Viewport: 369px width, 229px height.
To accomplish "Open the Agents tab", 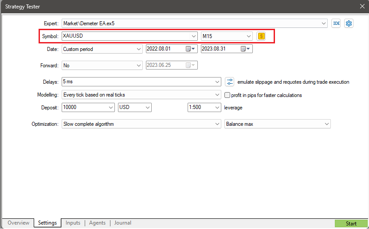I will (x=97, y=223).
